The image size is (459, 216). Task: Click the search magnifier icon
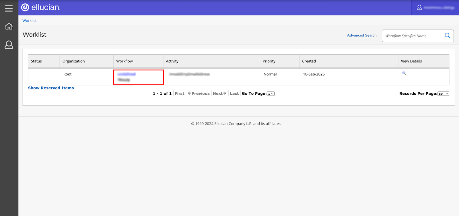pyautogui.click(x=447, y=35)
